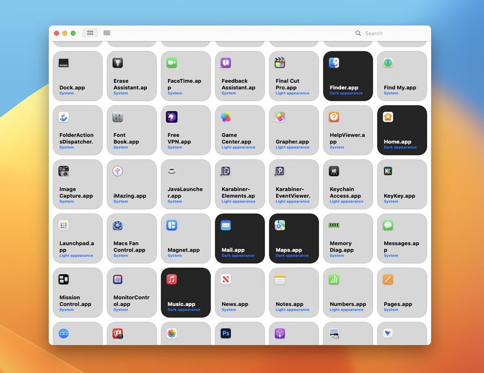The width and height of the screenshot is (484, 373).
Task: Click the Photoshop Ps icon
Action: tap(226, 333)
